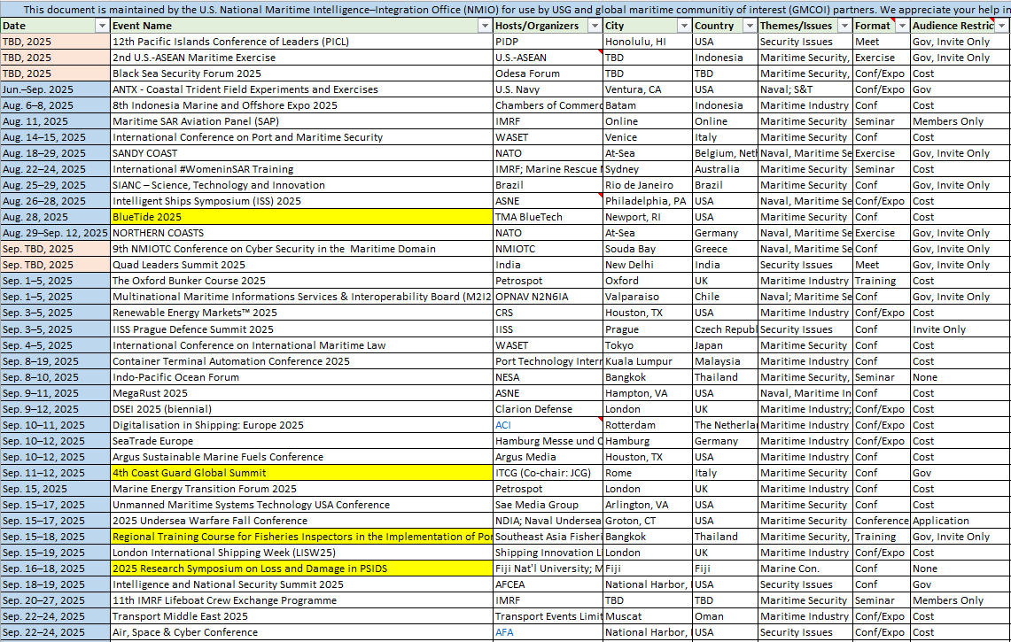Click the SIANC Science, Technology and Innovation cell
Screen dimensions: 1011x642
(x=302, y=186)
